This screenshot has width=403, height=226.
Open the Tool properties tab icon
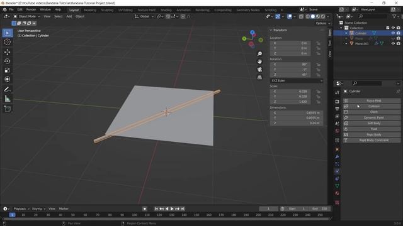(x=338, y=92)
